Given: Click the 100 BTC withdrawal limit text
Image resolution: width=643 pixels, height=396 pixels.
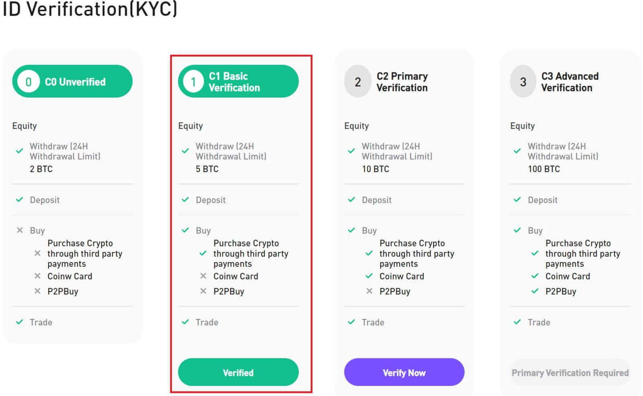Looking at the screenshot, I should (544, 169).
